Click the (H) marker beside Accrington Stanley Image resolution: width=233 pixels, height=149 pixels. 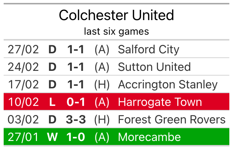click(102, 85)
